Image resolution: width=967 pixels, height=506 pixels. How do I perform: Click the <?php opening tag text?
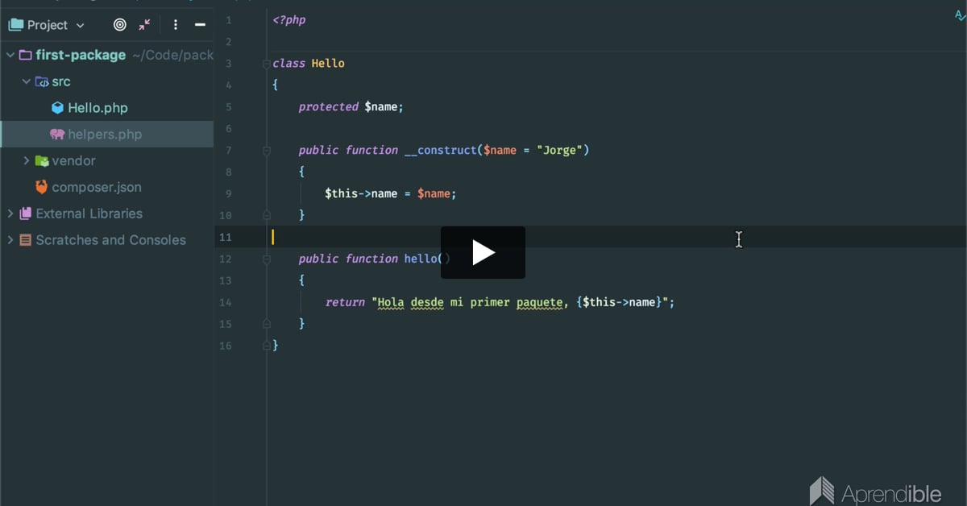[289, 19]
